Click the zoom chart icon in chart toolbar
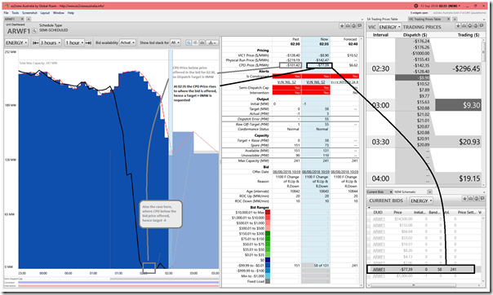 tap(189, 42)
